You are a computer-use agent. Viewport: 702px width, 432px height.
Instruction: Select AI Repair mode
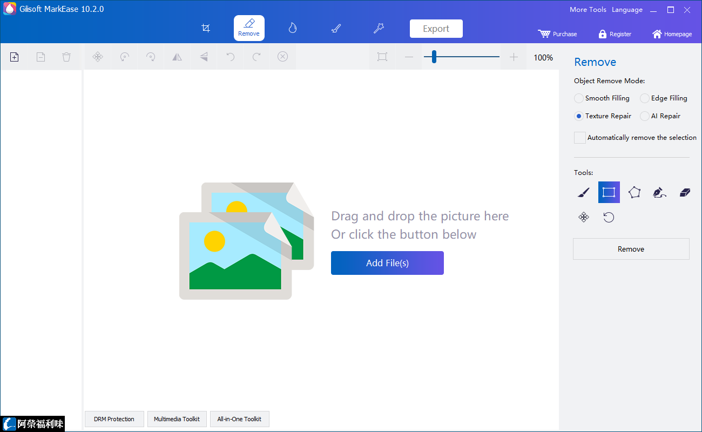click(660, 116)
